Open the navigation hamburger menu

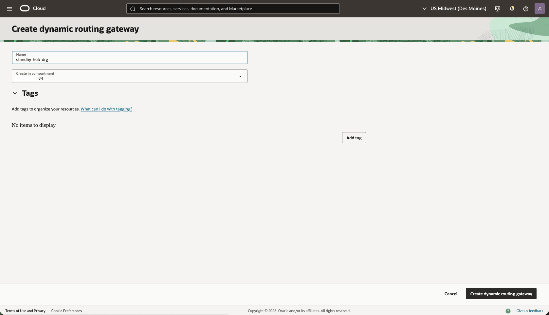9,9
